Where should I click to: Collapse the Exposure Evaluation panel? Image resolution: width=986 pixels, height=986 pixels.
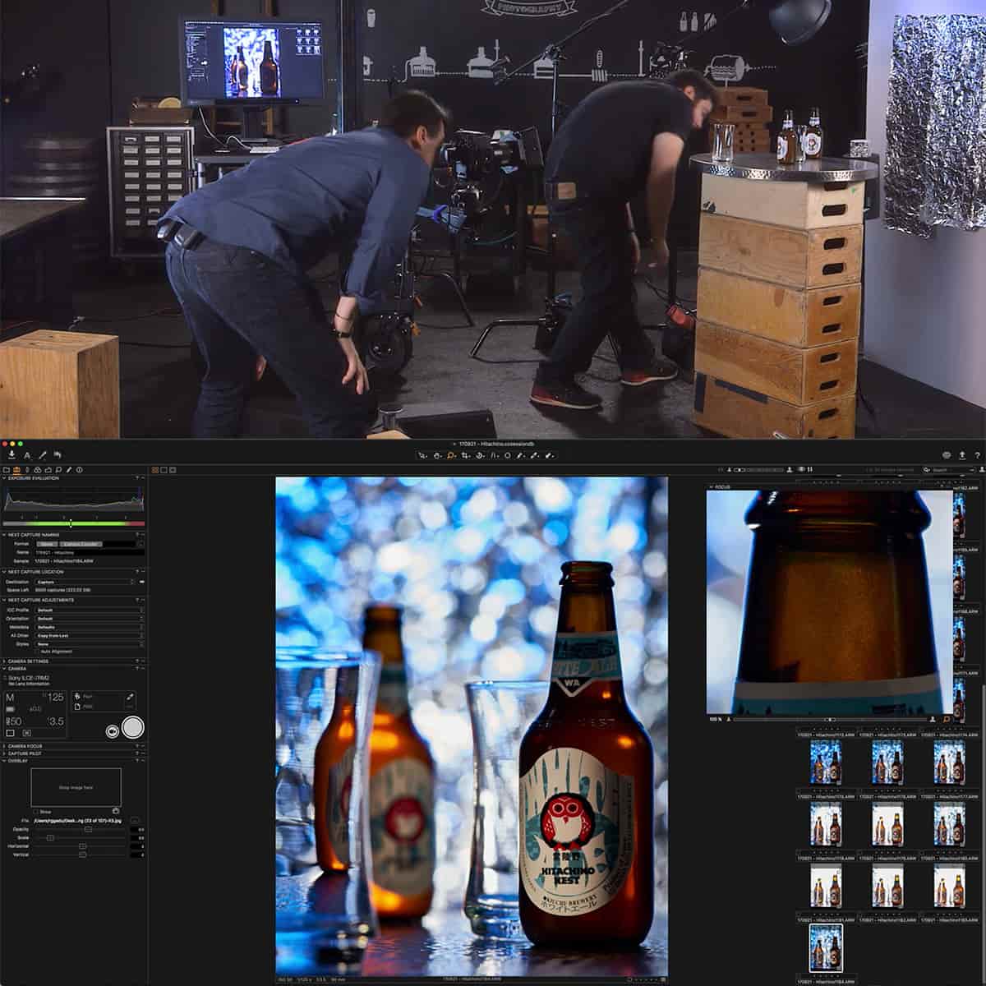click(x=4, y=477)
